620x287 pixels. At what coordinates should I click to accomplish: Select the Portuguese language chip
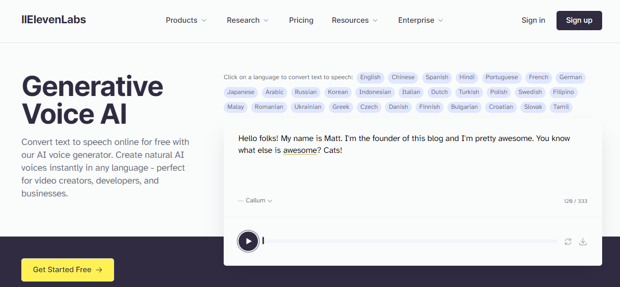click(501, 77)
